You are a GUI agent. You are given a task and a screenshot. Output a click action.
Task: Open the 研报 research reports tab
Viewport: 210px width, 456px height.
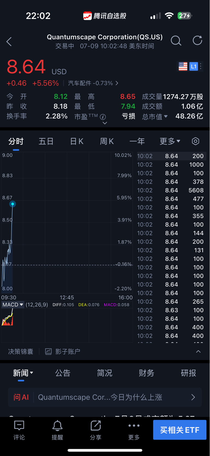(x=188, y=373)
